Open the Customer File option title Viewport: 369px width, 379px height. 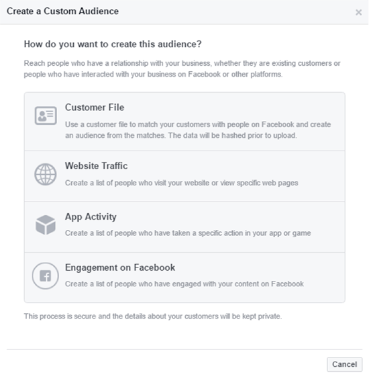coord(95,108)
